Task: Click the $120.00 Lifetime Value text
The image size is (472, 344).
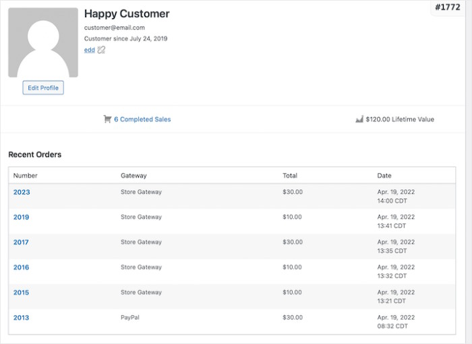Action: pyautogui.click(x=400, y=119)
